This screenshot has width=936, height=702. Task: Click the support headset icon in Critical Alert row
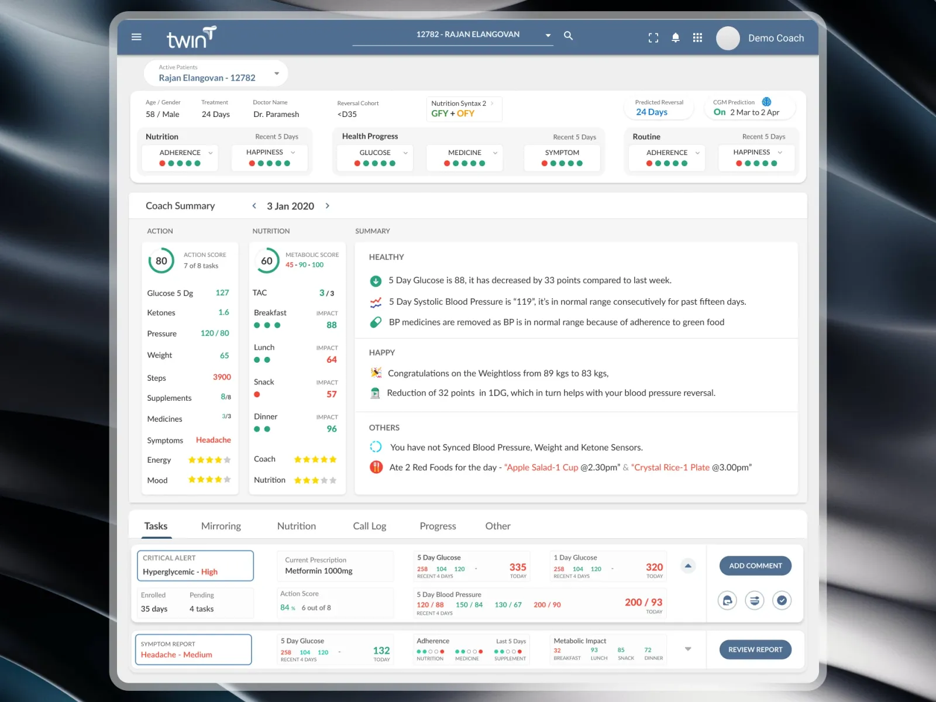[727, 600]
